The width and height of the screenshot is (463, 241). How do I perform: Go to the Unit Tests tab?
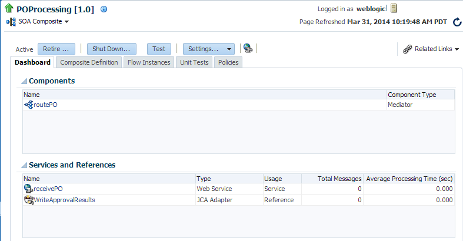tap(194, 62)
